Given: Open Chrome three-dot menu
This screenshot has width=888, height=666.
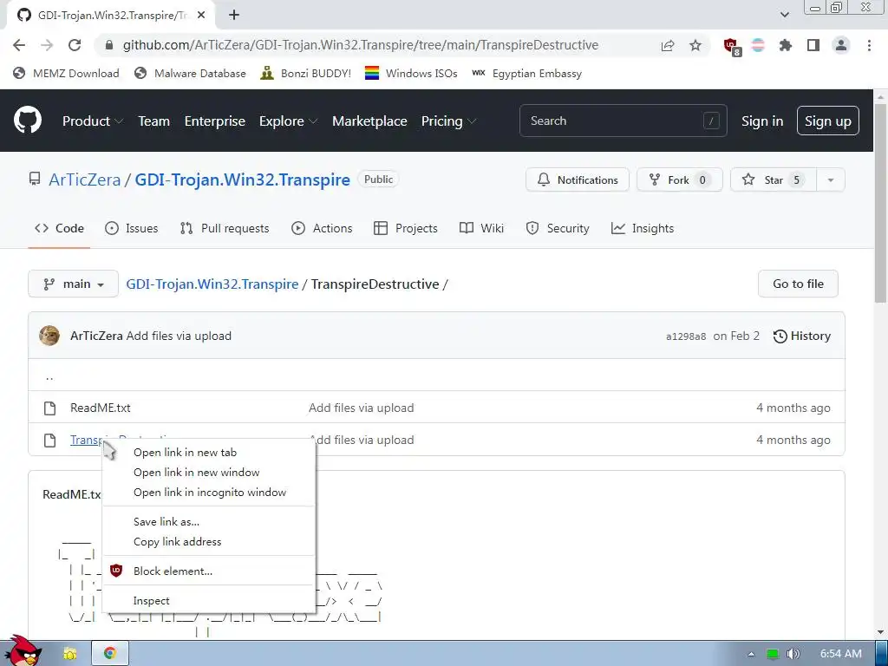Looking at the screenshot, I should pos(869,45).
